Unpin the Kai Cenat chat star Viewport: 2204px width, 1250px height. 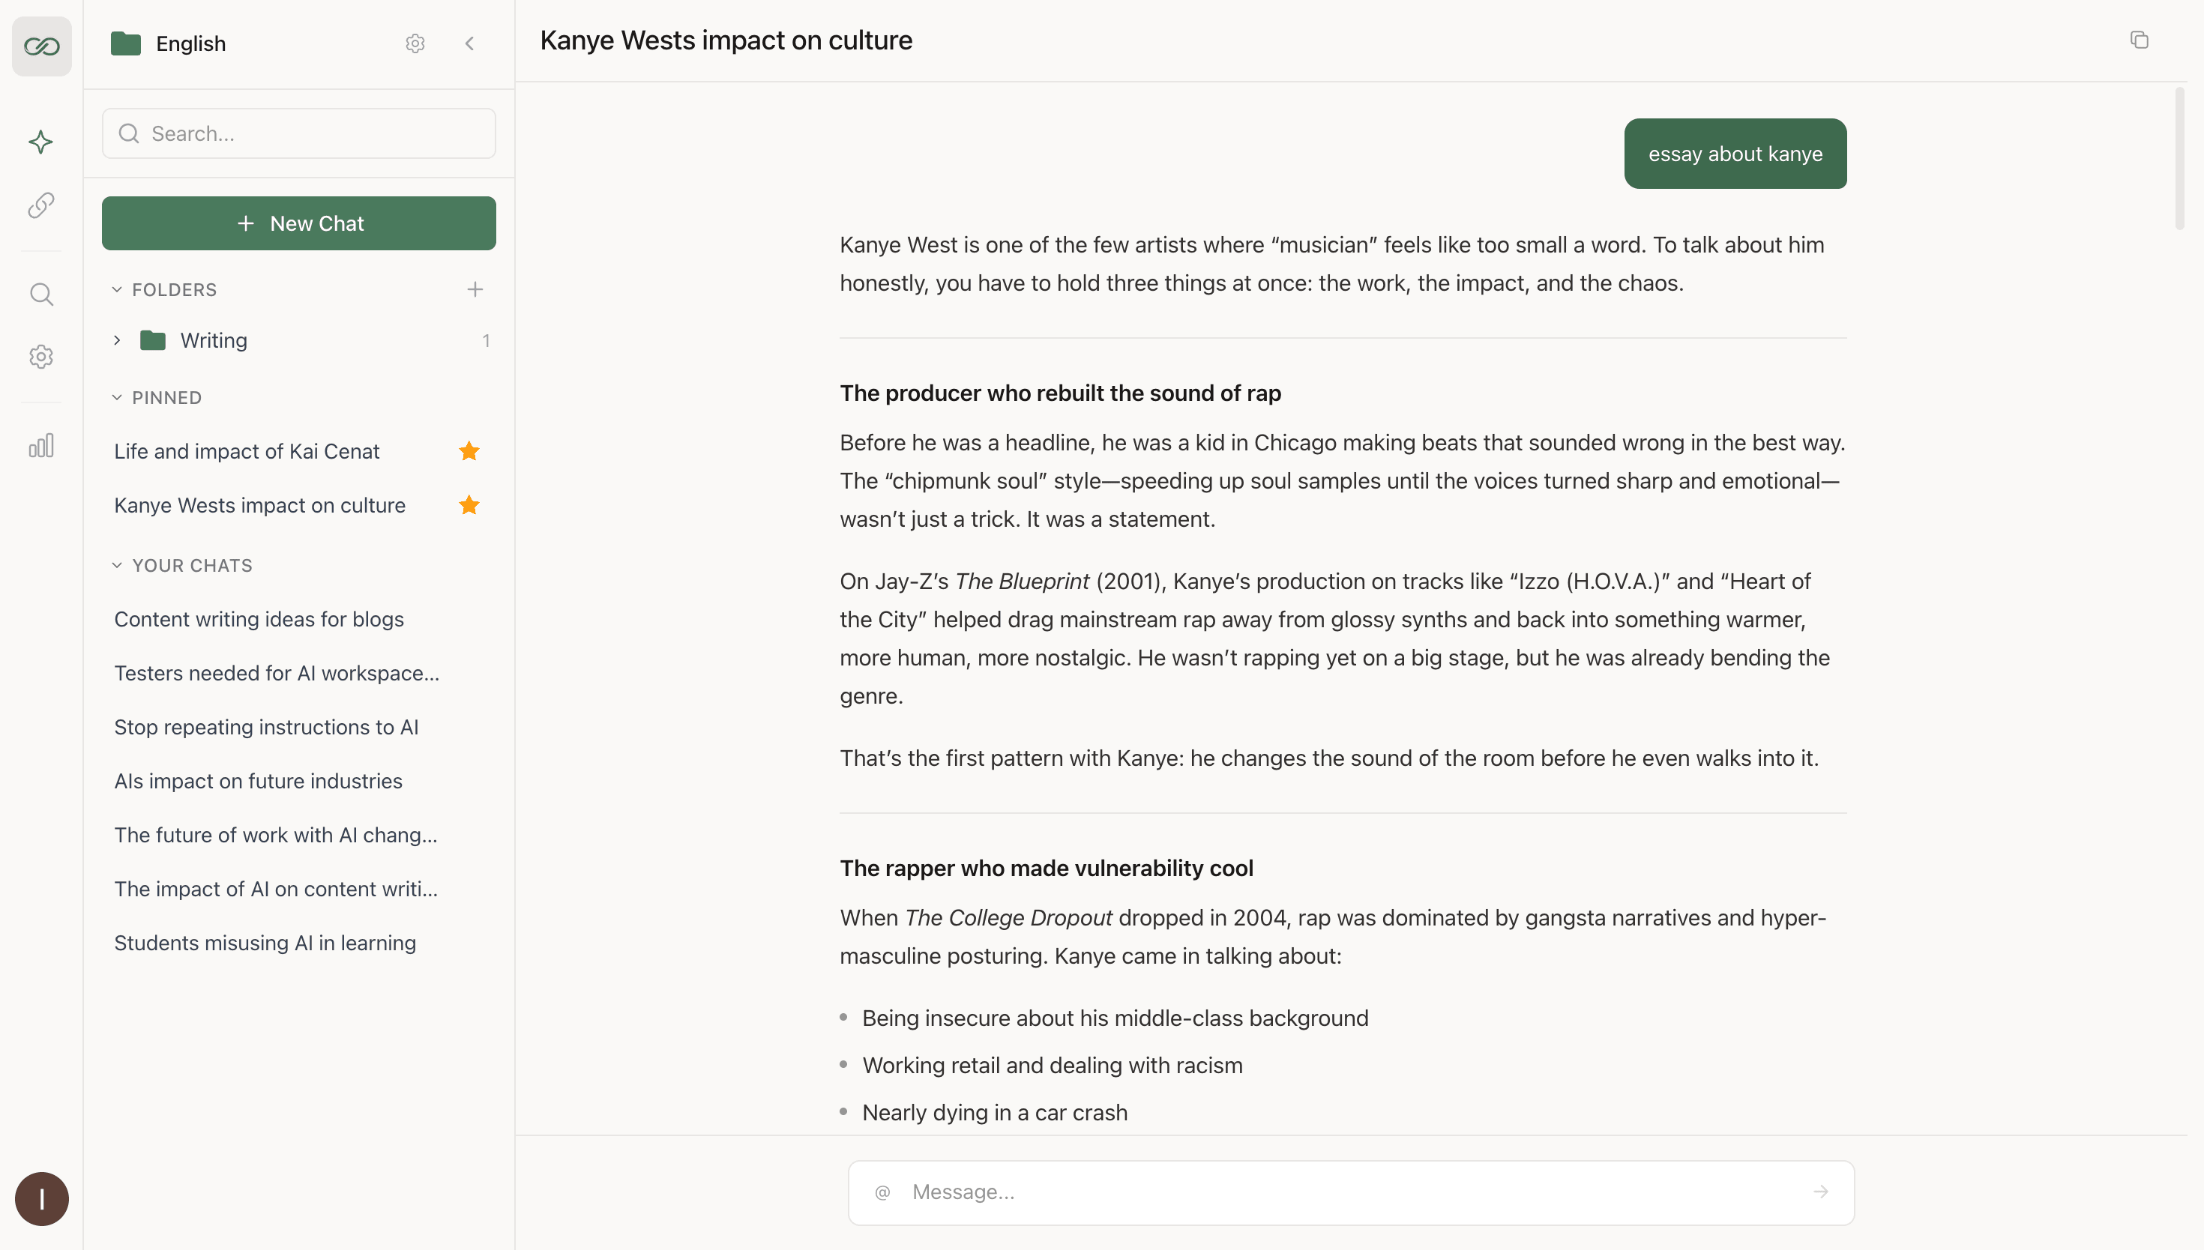(x=469, y=450)
